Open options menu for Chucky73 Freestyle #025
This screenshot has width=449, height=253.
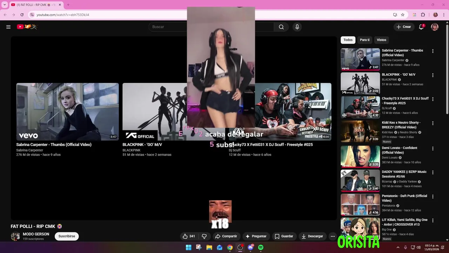coord(433,99)
